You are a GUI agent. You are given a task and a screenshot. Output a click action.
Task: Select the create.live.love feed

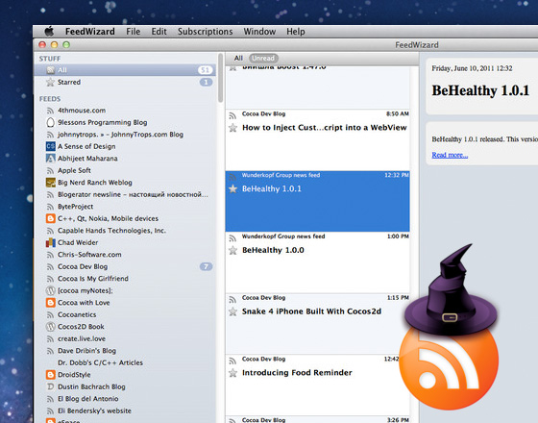125,338
